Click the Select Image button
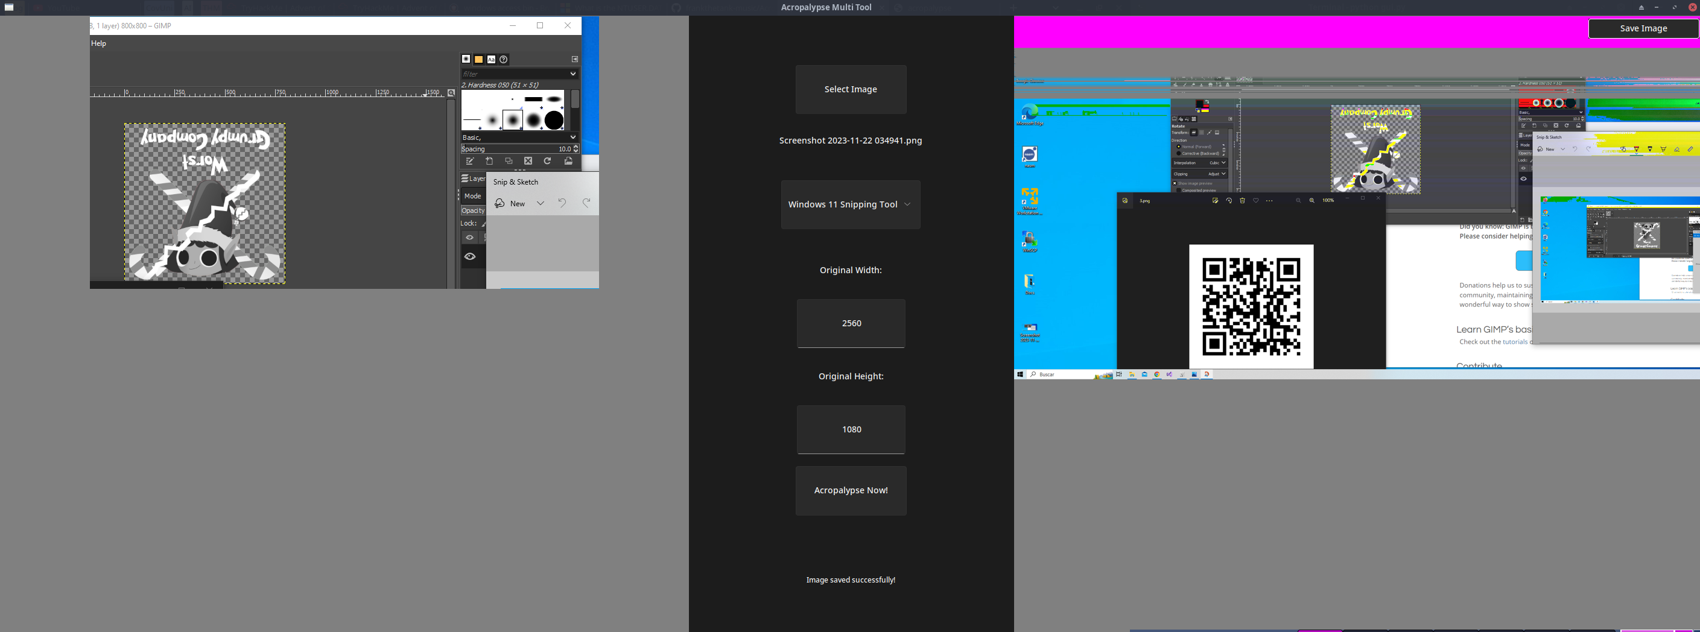This screenshot has height=632, width=1700. click(851, 89)
